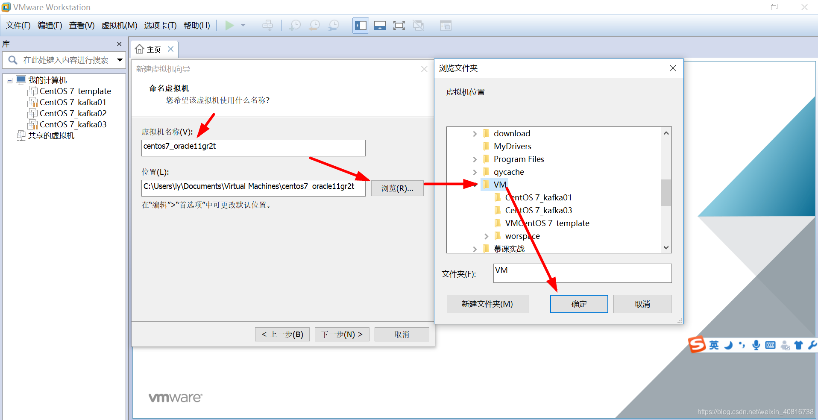Screen dimensions: 818x420
Task: Select CentOS 7_kafka01 folder in browse dialog
Action: point(538,198)
